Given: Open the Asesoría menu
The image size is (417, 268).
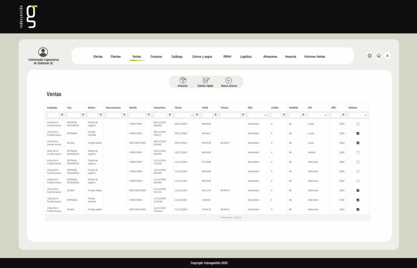Looking at the screenshot, I should (290, 57).
